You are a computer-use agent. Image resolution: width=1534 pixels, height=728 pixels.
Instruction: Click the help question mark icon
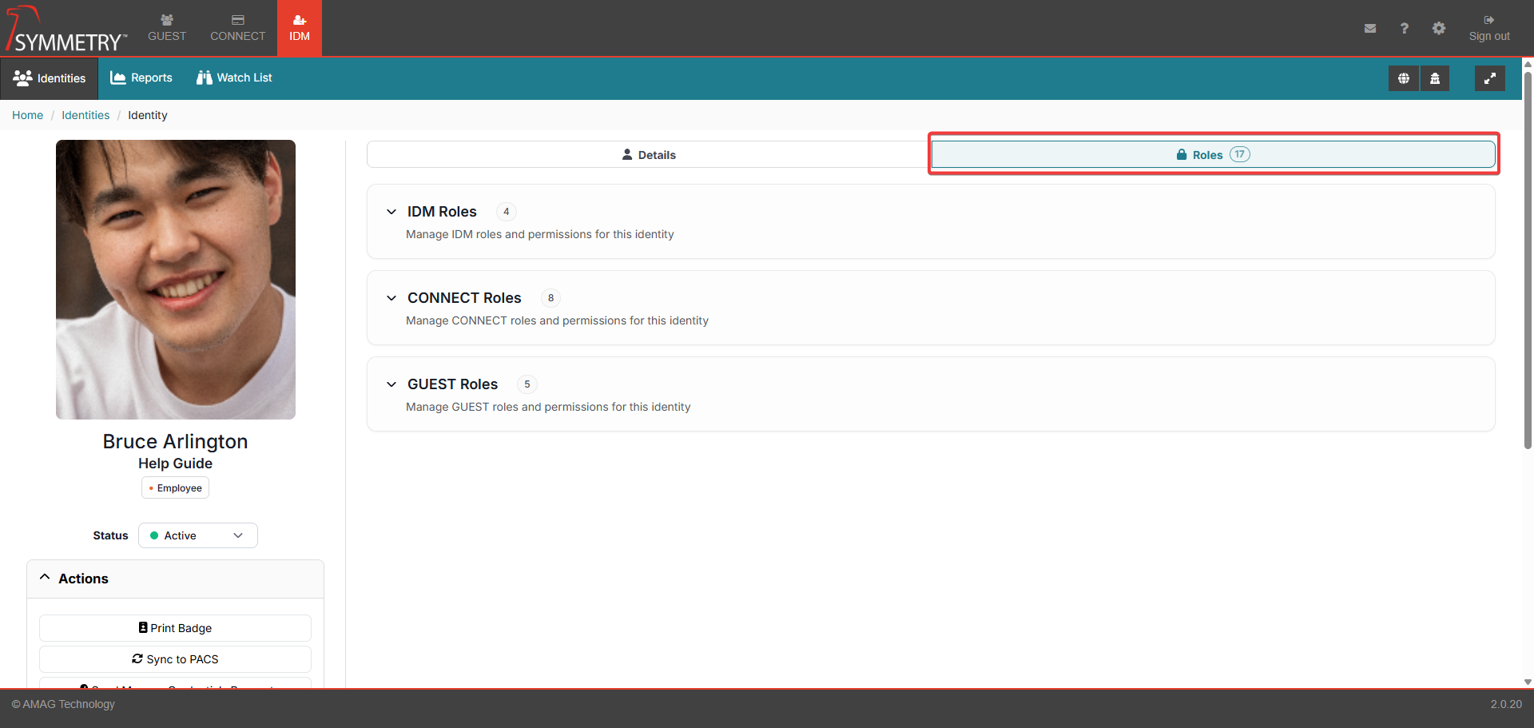pos(1404,28)
